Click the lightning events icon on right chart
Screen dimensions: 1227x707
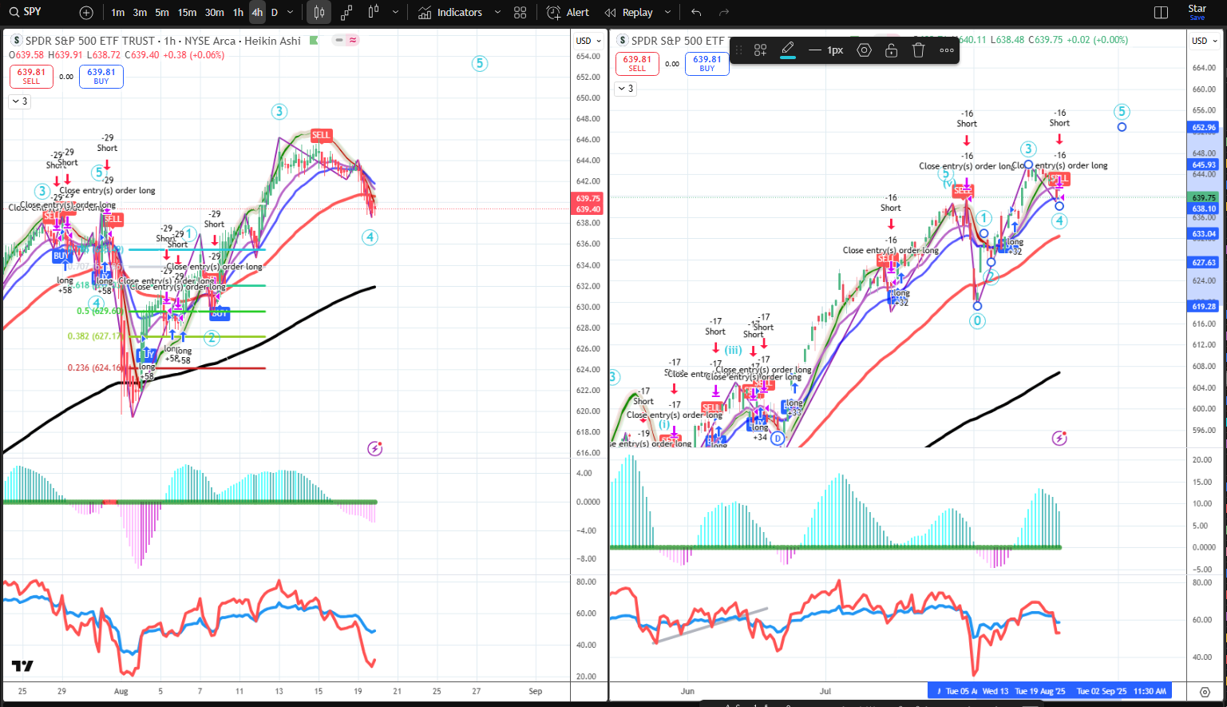click(x=1059, y=438)
